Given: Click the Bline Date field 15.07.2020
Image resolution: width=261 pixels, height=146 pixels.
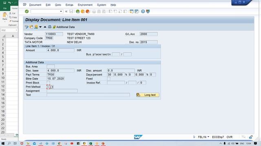Looking at the screenshot, I should coord(55,79).
